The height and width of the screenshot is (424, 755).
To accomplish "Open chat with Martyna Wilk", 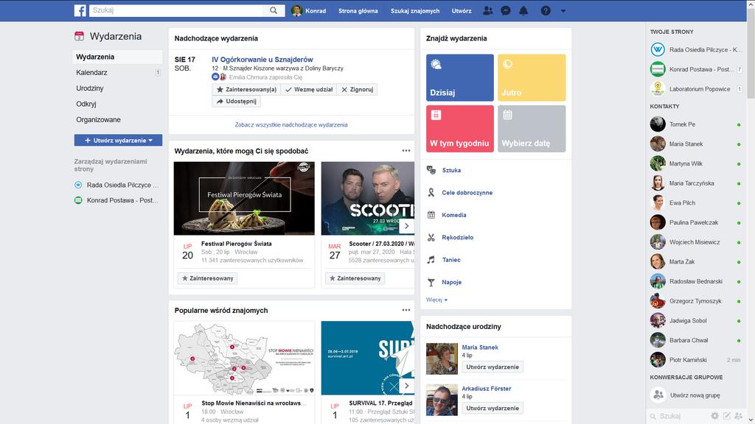I will (x=696, y=163).
